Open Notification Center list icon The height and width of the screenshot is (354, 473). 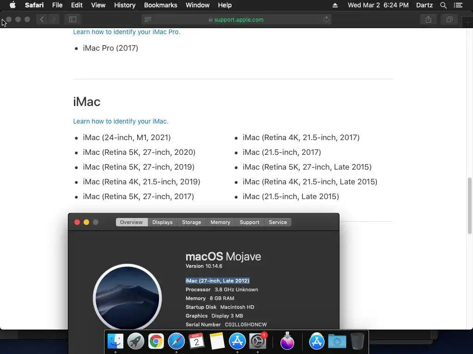coord(458,5)
